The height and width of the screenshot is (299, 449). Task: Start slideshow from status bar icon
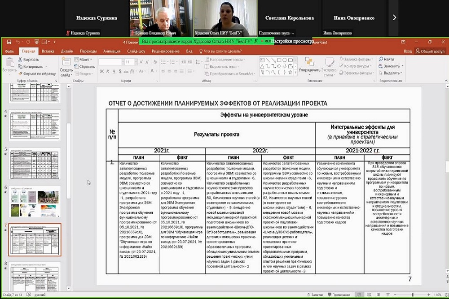387,295
